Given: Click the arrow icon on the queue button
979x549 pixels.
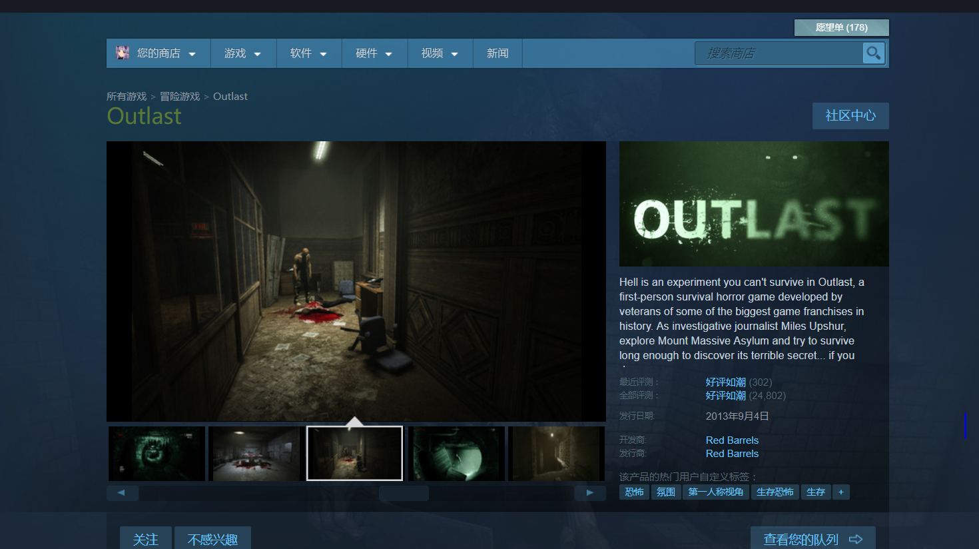Looking at the screenshot, I should click(856, 539).
